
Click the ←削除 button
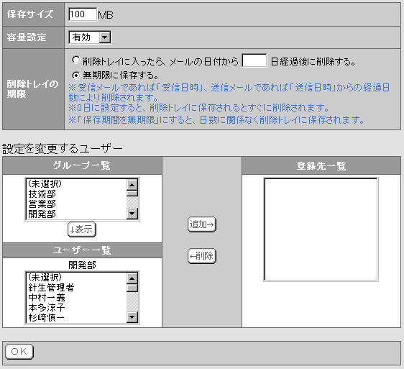click(202, 256)
